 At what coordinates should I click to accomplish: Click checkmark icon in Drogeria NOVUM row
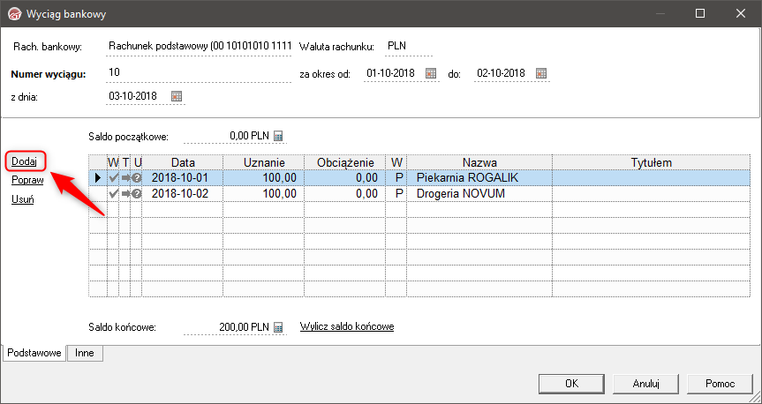(x=113, y=194)
